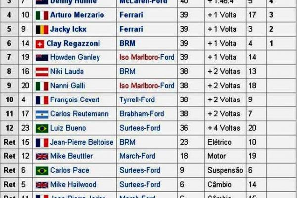Click the Brazilian flag beside Luiz Bueno

click(42, 128)
